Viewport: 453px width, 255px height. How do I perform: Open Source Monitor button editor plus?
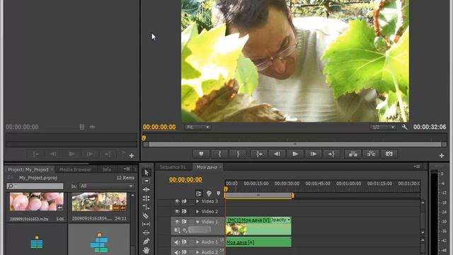point(132,156)
